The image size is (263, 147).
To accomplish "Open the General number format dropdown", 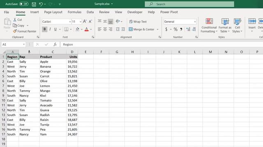I will click(195, 22).
